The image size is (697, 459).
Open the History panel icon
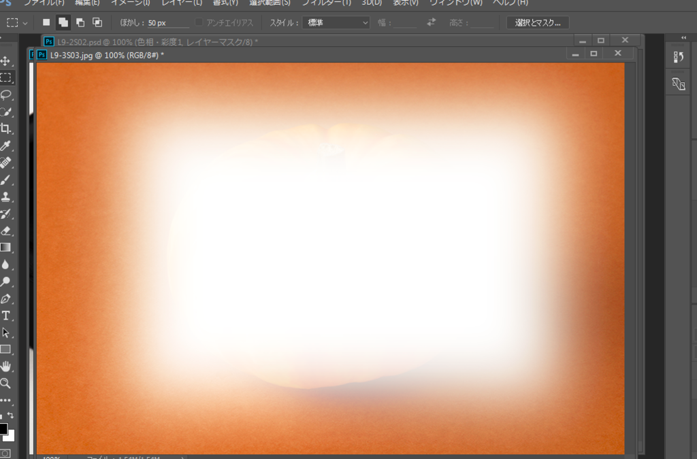(679, 57)
